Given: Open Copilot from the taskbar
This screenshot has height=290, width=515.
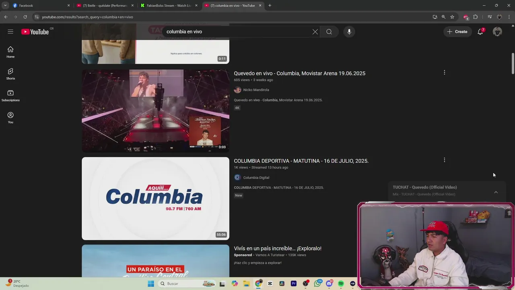Looking at the screenshot, I should (x=235, y=284).
